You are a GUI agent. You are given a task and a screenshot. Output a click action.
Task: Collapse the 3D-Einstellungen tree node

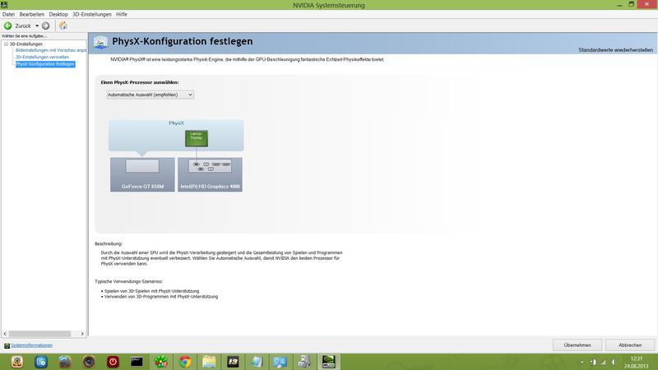(x=6, y=44)
